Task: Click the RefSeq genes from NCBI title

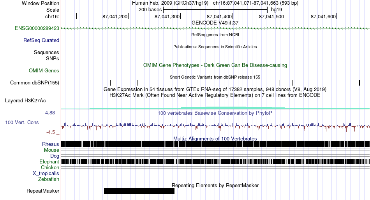Action: point(215,35)
